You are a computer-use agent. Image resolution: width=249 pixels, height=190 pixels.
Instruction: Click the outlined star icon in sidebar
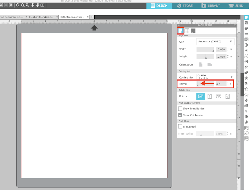[246, 95]
